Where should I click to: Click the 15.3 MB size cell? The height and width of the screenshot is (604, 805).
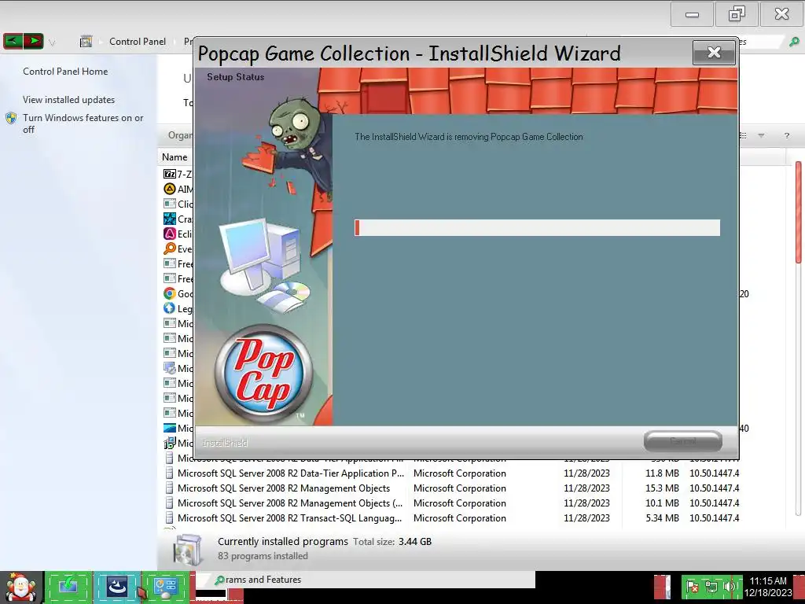click(662, 488)
